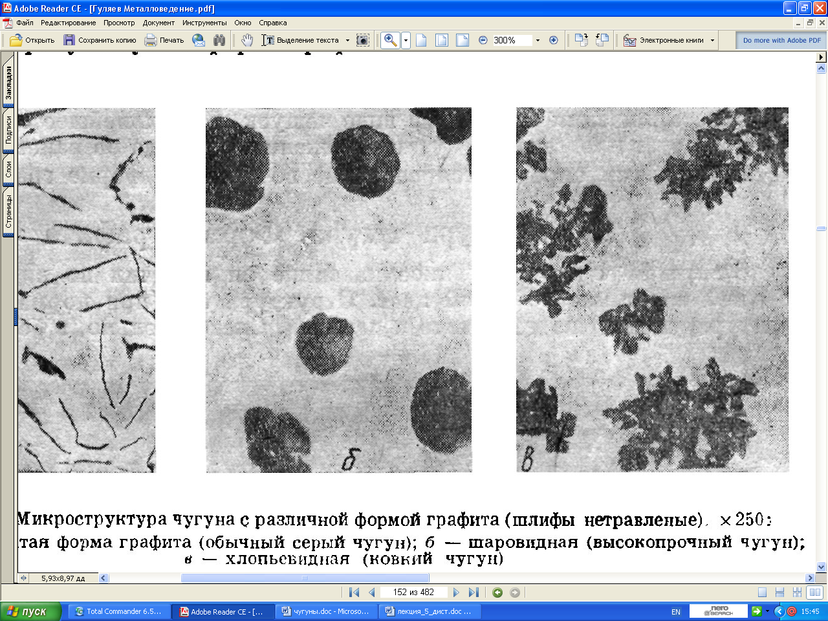
Task: Click the Fit Page icon
Action: (x=442, y=40)
